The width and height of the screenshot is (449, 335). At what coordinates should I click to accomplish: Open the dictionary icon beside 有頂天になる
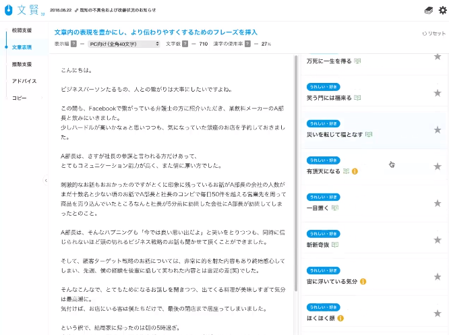point(347,171)
